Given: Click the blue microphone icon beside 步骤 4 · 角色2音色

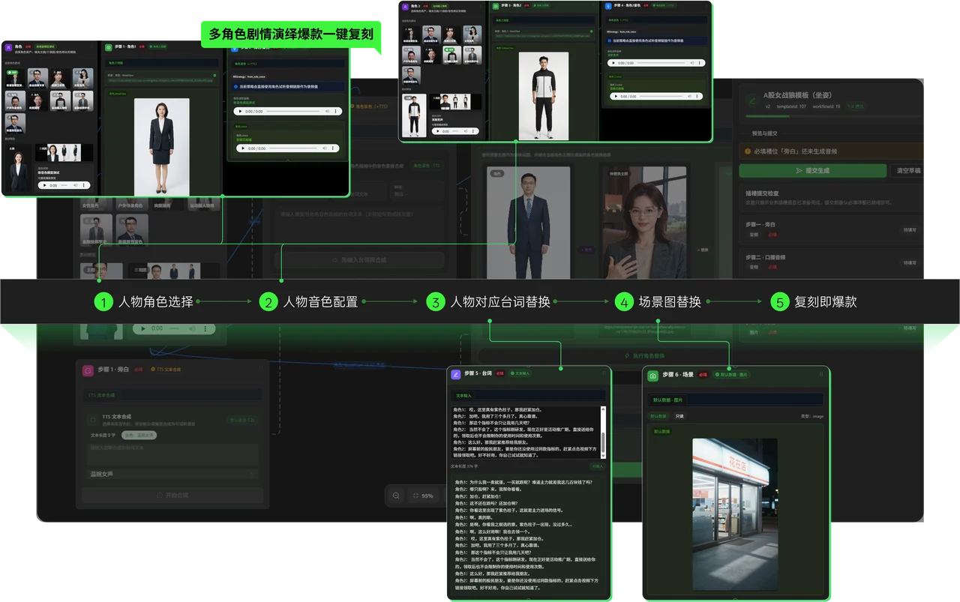Looking at the screenshot, I should (607, 5).
